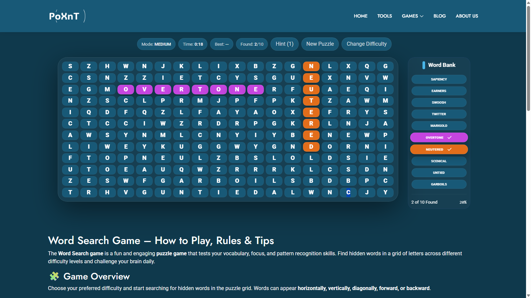The image size is (531, 298).
Task: Click the checkmark on the OVERTONE word
Action: click(449, 137)
